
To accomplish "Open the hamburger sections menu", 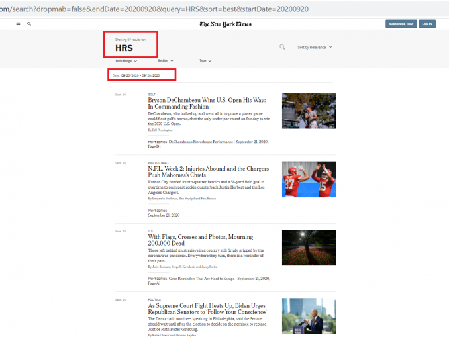I will (x=18, y=24).
